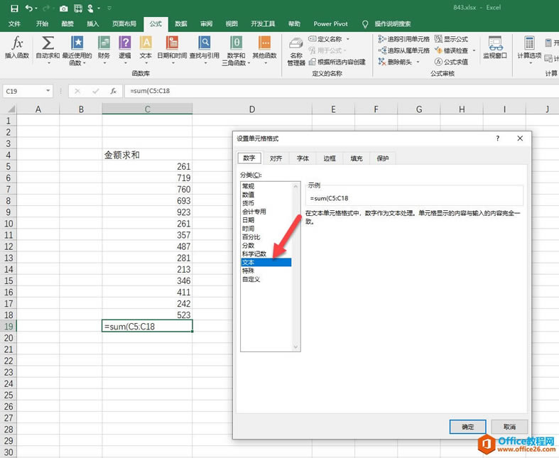
Task: Click the category list scrollbar down arrow
Action: coord(296,347)
